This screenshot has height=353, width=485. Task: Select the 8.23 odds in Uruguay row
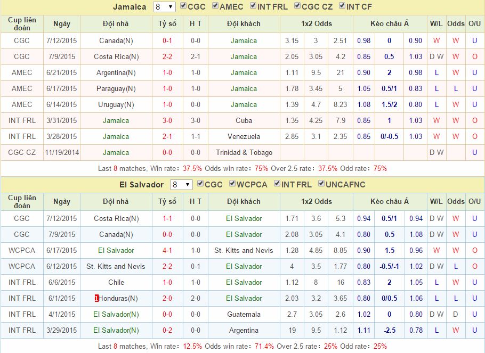pyautogui.click(x=340, y=105)
